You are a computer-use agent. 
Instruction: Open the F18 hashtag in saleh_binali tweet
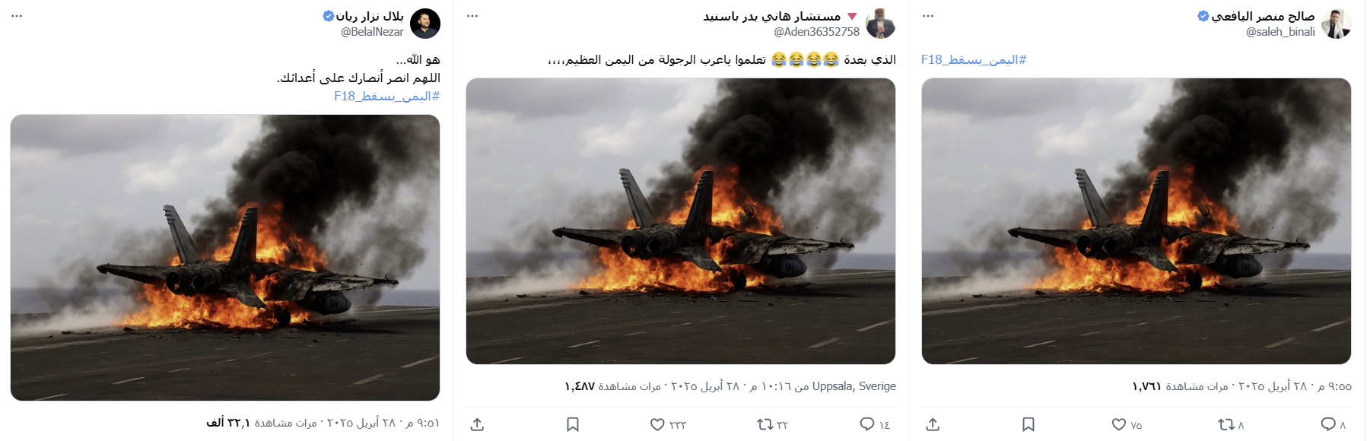tap(974, 59)
